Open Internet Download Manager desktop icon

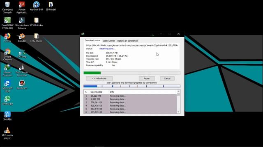[x=7, y=70]
